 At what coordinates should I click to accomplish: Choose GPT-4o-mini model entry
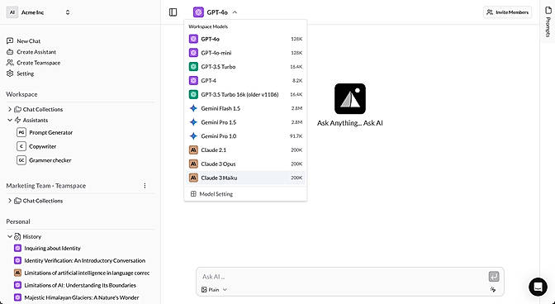click(x=245, y=53)
